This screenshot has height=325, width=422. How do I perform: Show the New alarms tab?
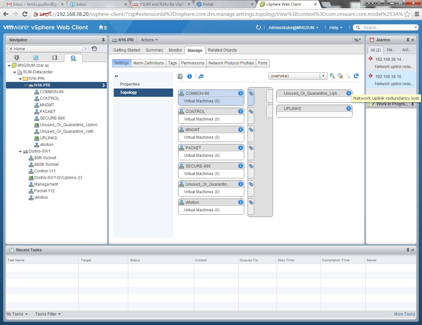click(x=391, y=50)
